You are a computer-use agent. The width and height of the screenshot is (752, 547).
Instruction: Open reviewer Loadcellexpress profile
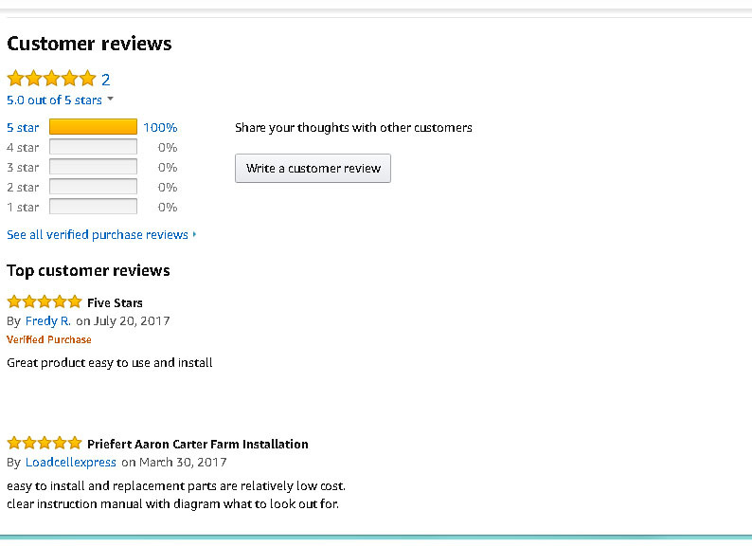pyautogui.click(x=71, y=463)
